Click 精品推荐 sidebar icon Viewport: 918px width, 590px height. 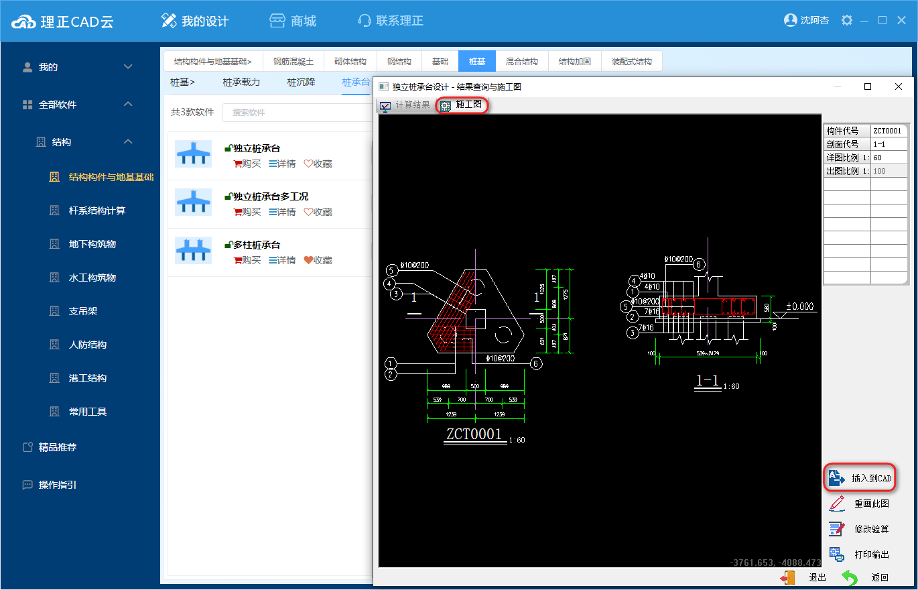point(27,447)
